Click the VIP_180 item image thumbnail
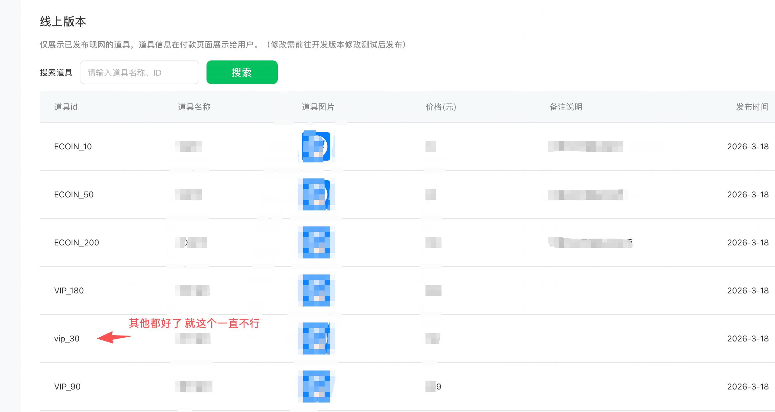The image size is (775, 412). click(316, 290)
